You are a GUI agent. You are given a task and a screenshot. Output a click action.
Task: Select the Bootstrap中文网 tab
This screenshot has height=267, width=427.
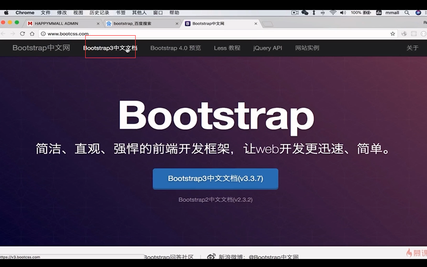coord(222,23)
